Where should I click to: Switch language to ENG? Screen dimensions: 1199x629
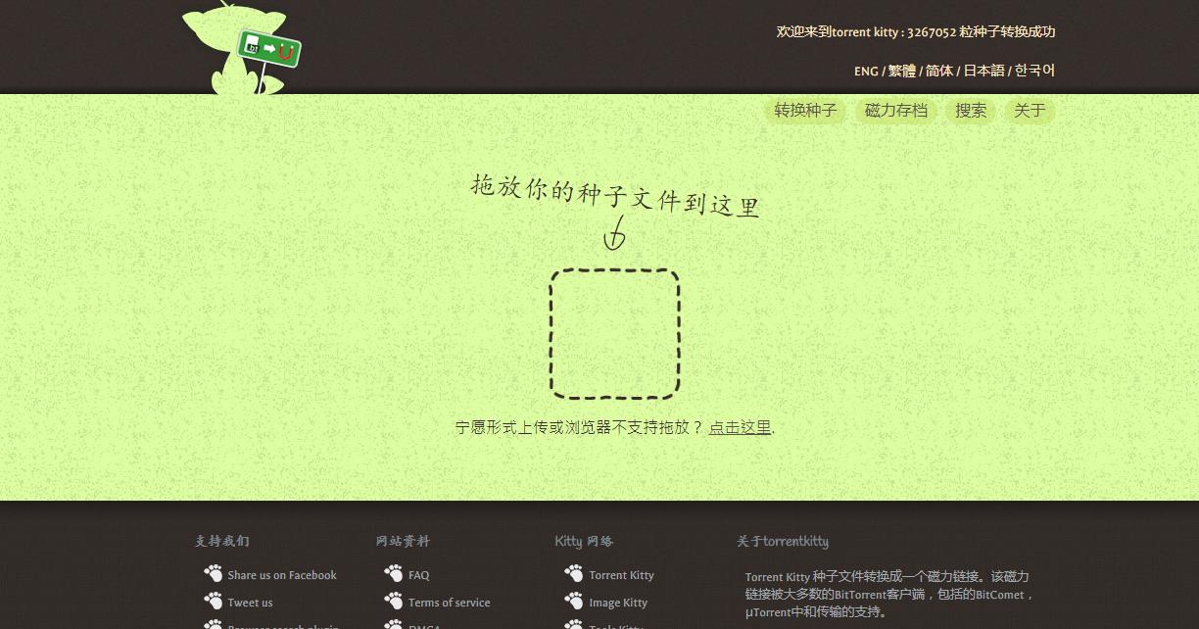pos(866,71)
